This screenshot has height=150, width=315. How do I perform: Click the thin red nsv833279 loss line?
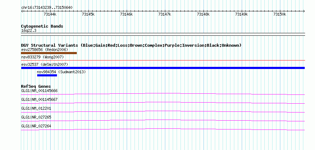tap(163, 60)
